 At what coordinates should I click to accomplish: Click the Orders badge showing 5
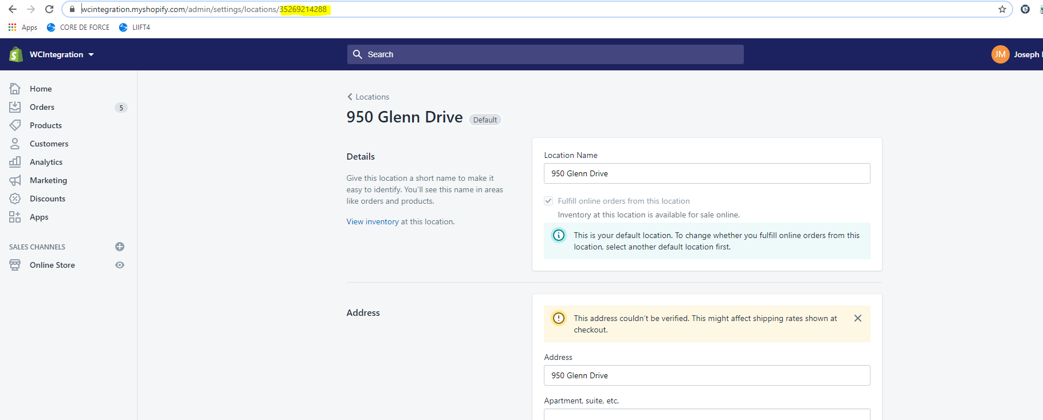(x=121, y=108)
